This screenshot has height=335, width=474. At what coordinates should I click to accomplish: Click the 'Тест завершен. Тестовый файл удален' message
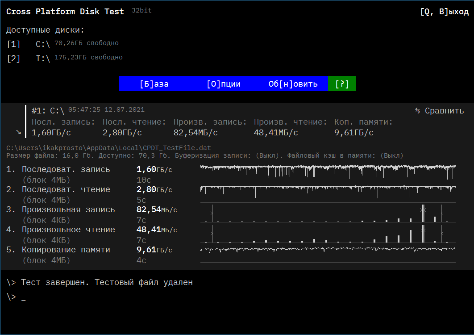107,282
